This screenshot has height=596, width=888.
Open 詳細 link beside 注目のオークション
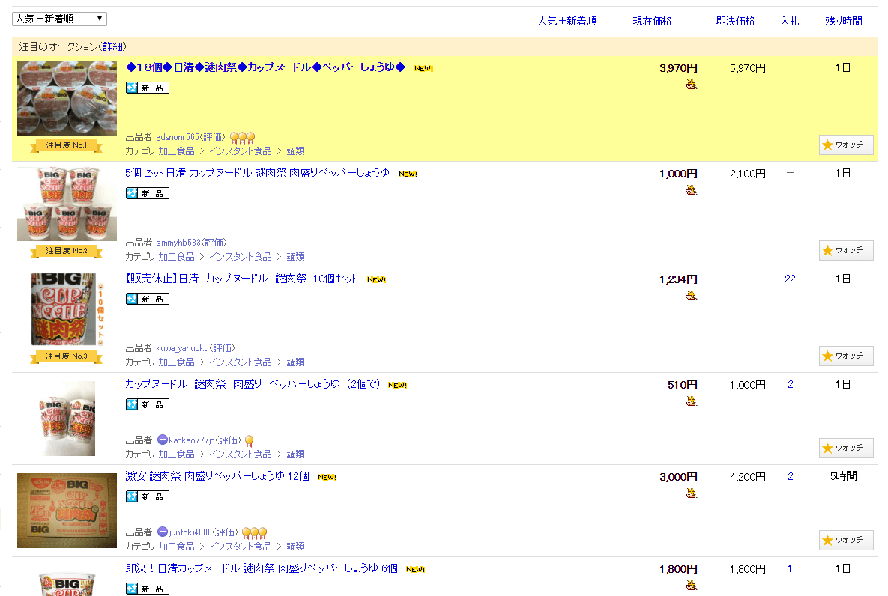click(x=114, y=46)
